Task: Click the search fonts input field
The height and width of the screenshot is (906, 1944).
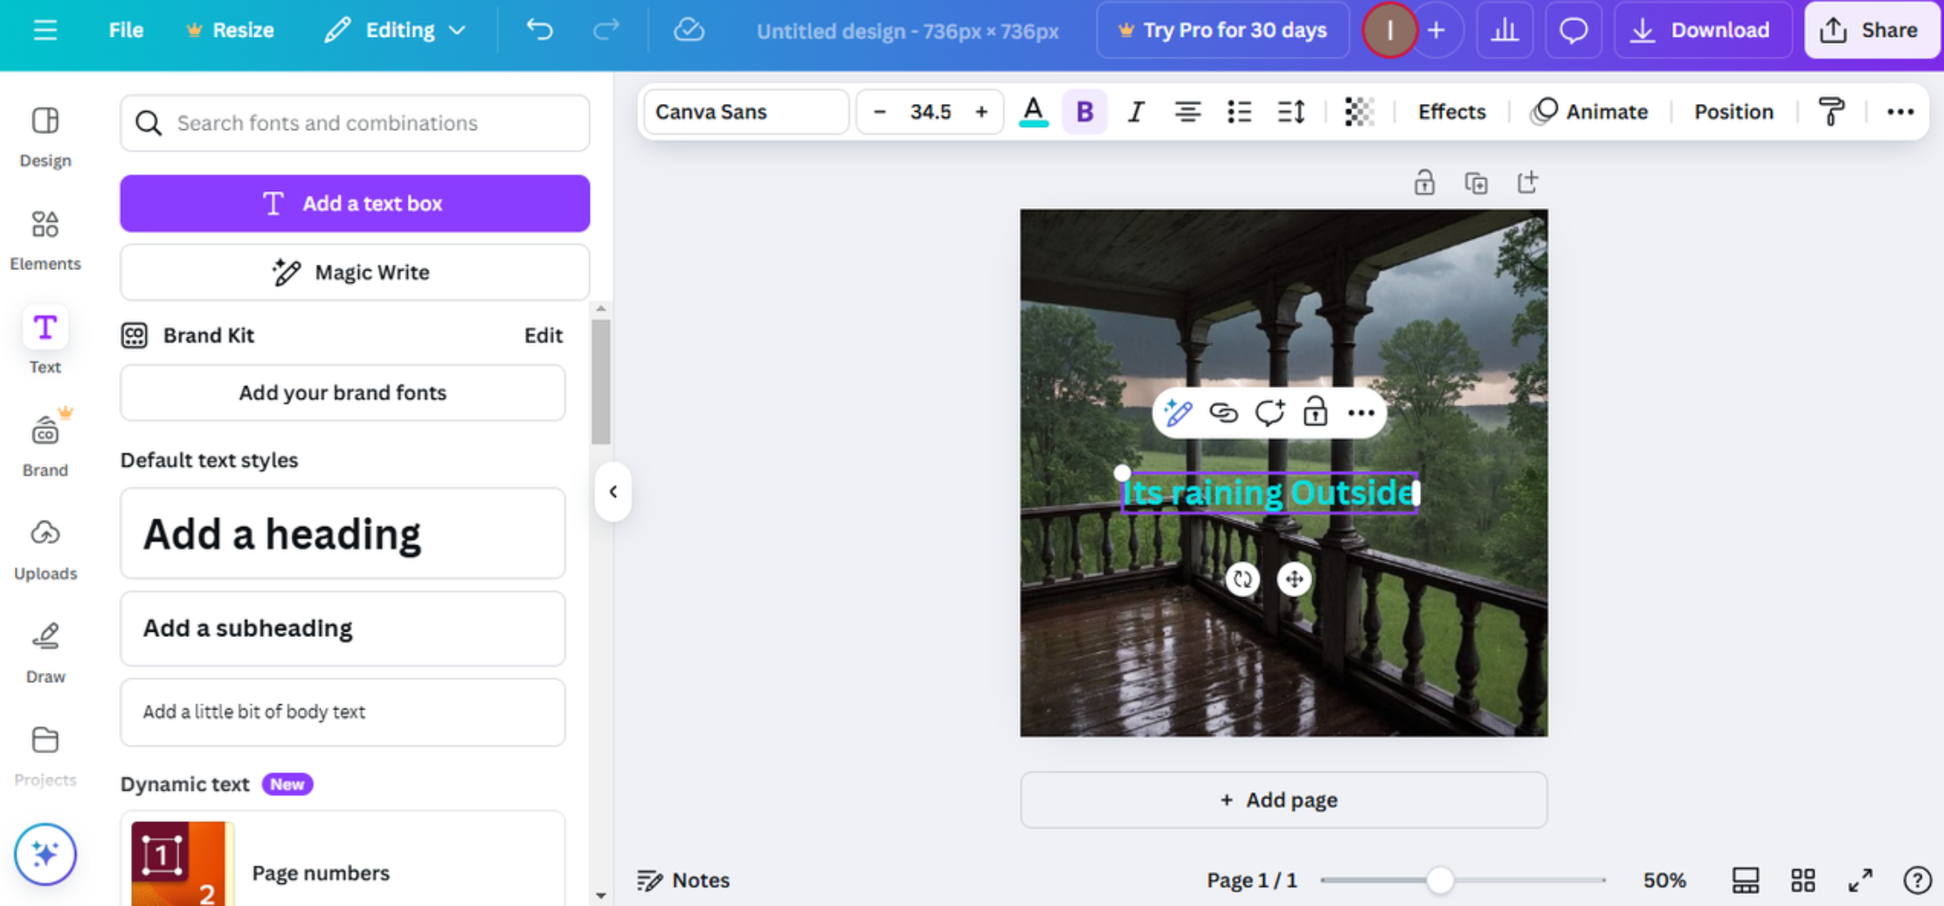Action: 354,123
